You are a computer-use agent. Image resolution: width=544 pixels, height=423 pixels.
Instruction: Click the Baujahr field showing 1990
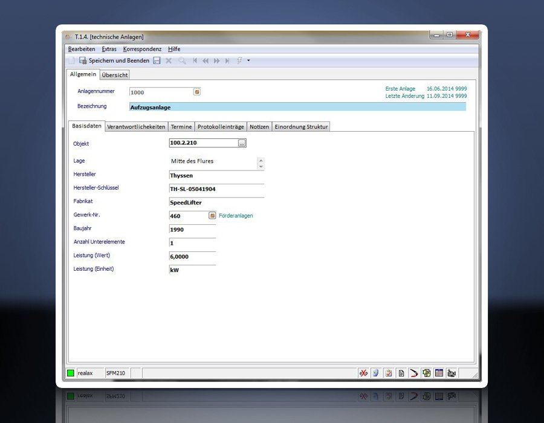193,229
